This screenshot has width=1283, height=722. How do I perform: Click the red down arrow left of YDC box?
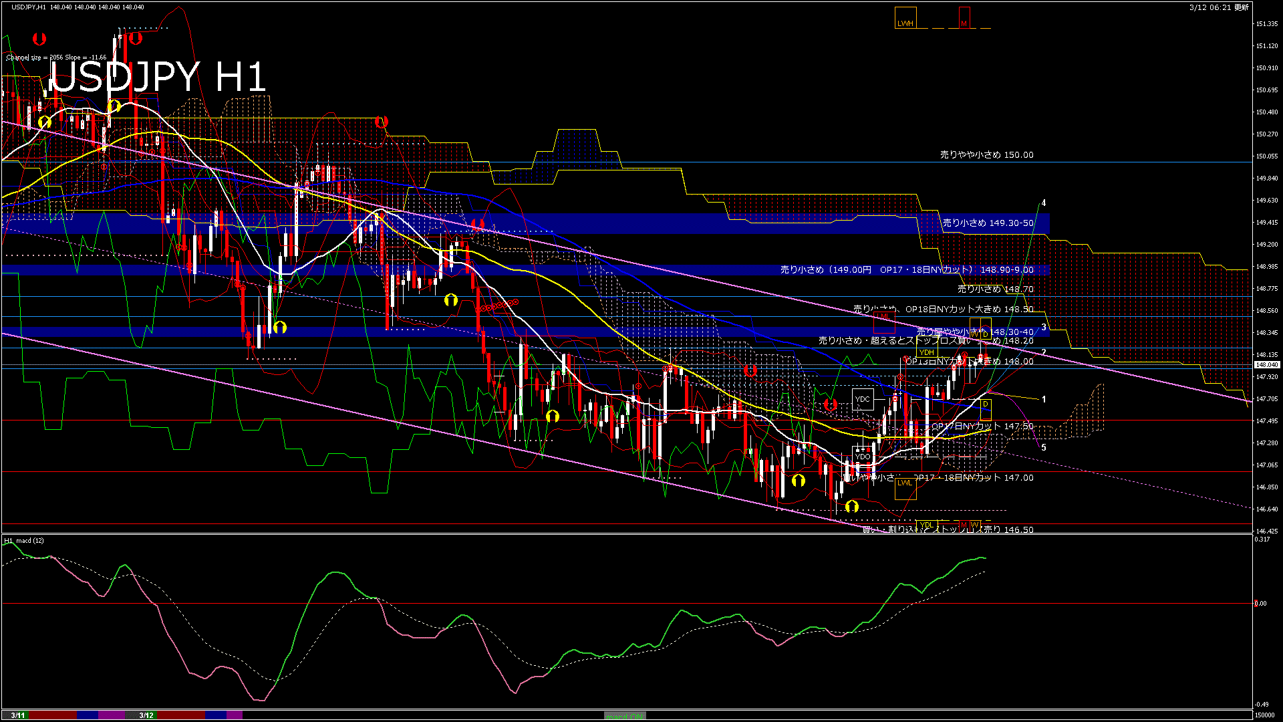831,404
